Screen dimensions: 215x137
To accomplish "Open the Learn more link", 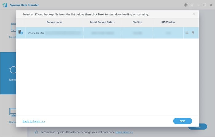I will click(x=124, y=132).
